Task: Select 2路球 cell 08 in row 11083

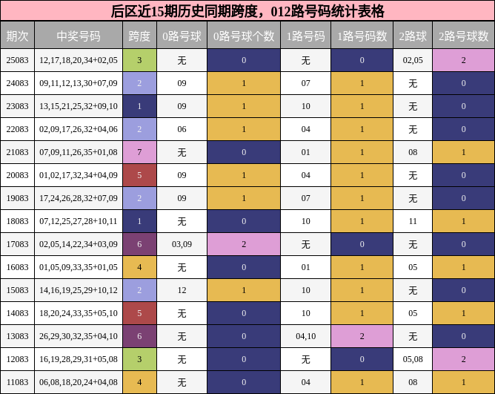Action: pos(413,382)
